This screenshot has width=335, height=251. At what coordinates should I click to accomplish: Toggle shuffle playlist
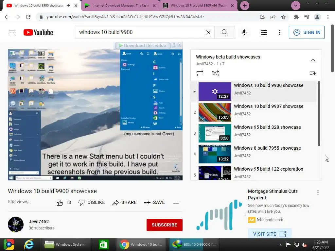[215, 73]
